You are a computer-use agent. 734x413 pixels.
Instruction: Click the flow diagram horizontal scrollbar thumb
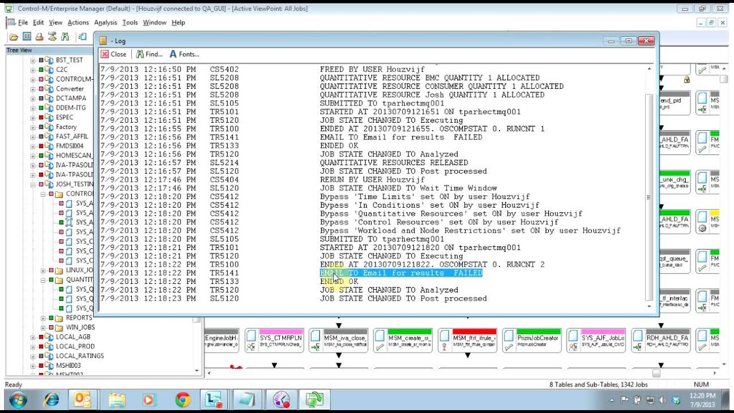tap(656, 373)
